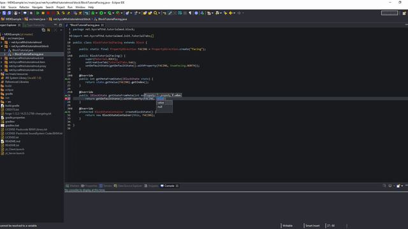Open the Source menu
The width and height of the screenshot is (408, 229).
(x=12, y=7)
